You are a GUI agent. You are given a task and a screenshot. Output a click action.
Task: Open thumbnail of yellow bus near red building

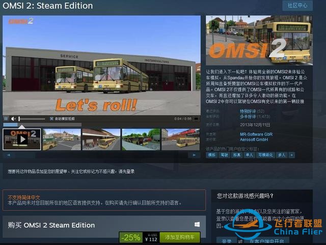click(x=181, y=140)
